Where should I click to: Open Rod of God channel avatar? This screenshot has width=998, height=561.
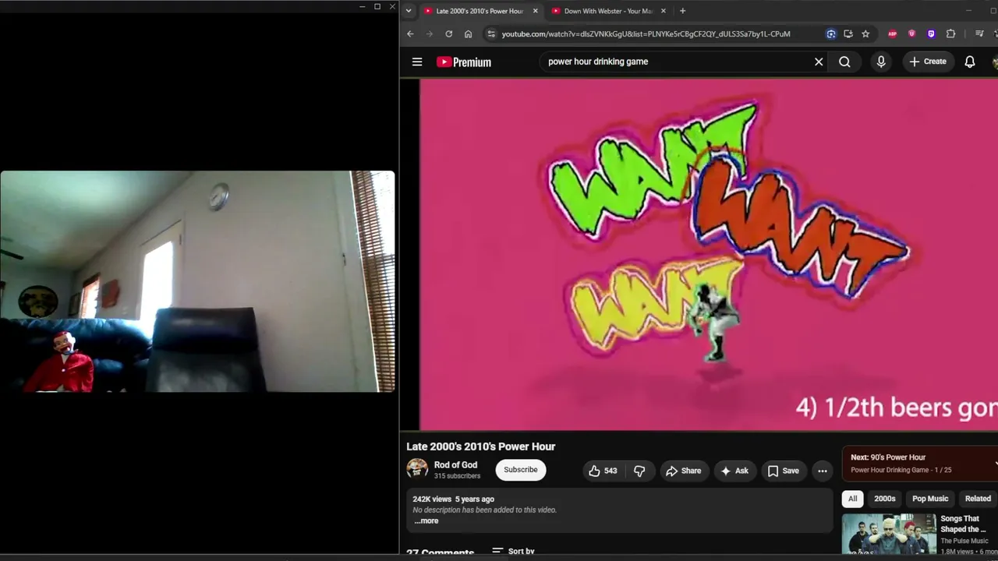[x=417, y=468]
